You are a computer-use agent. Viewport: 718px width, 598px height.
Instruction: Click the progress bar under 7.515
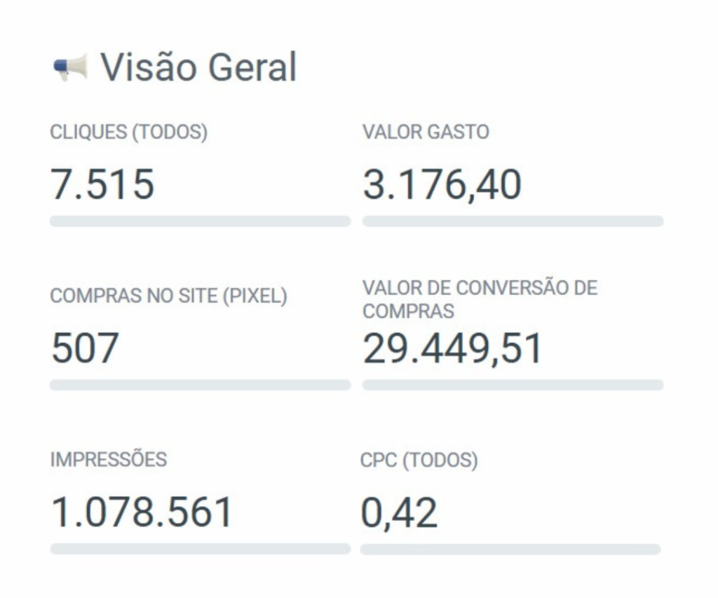tap(200, 222)
